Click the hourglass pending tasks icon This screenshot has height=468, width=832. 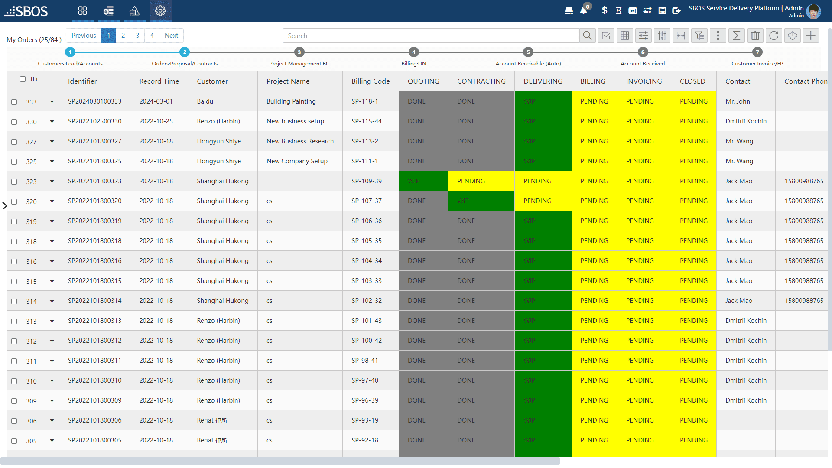618,10
